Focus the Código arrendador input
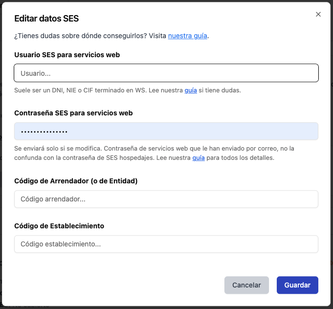Screen dimensions: 333x309 click(166, 199)
